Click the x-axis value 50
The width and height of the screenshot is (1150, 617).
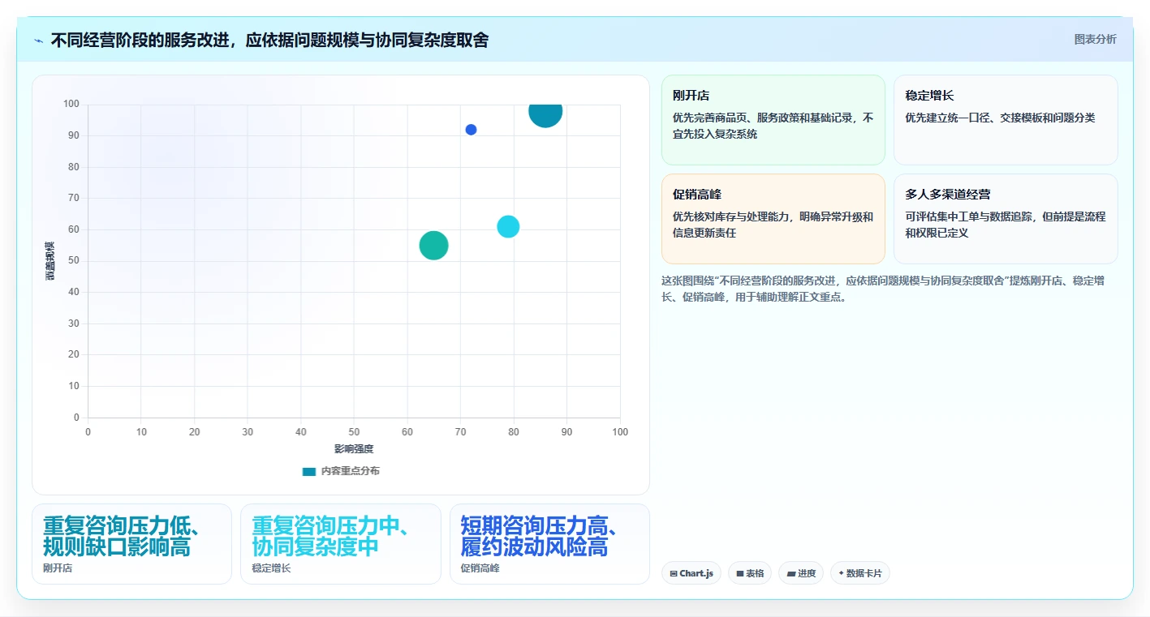354,432
